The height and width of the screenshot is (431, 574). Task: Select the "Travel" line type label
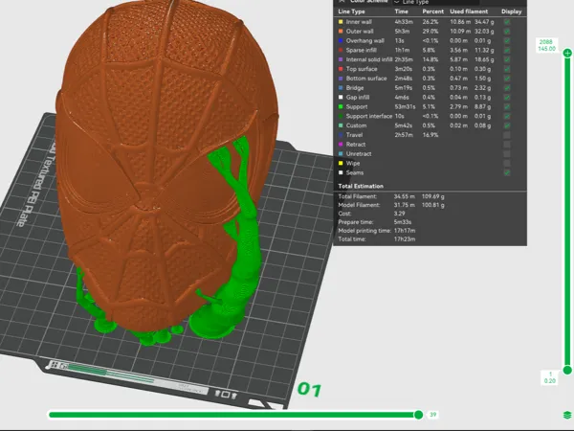[354, 135]
